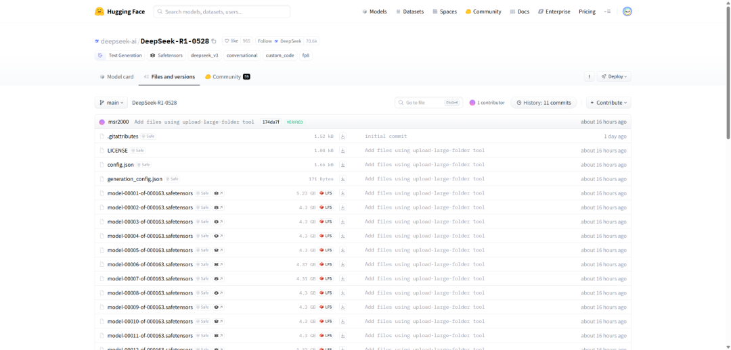Download model-00011-of-000163.safetensors
This screenshot has height=350, width=731.
click(x=342, y=336)
